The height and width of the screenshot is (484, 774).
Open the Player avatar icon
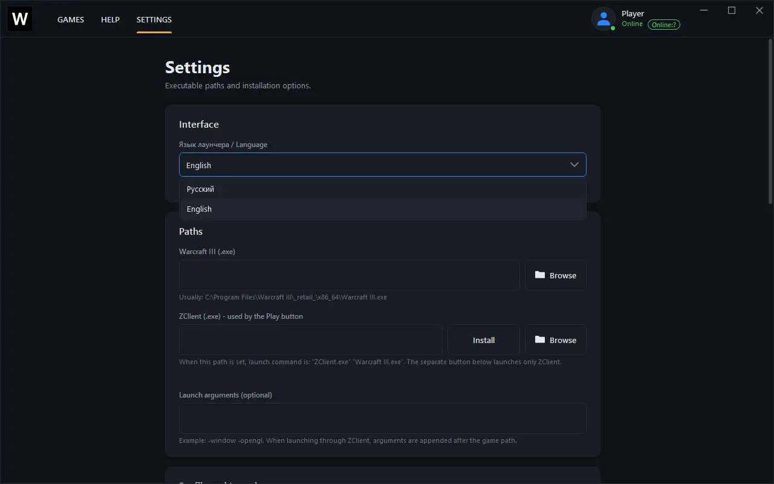(603, 19)
